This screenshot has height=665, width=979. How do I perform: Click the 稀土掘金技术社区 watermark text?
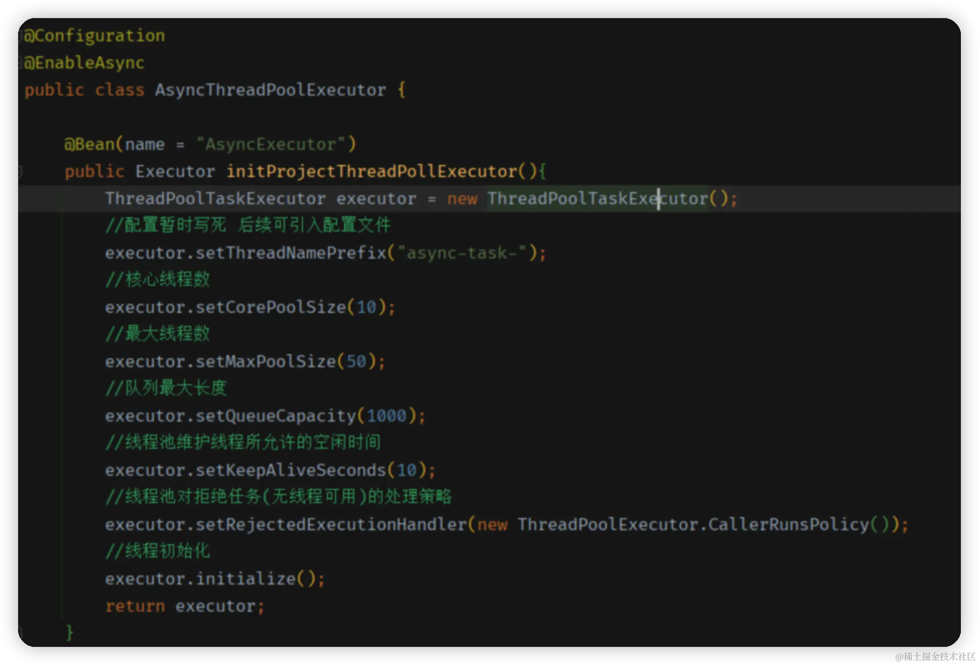(x=934, y=655)
